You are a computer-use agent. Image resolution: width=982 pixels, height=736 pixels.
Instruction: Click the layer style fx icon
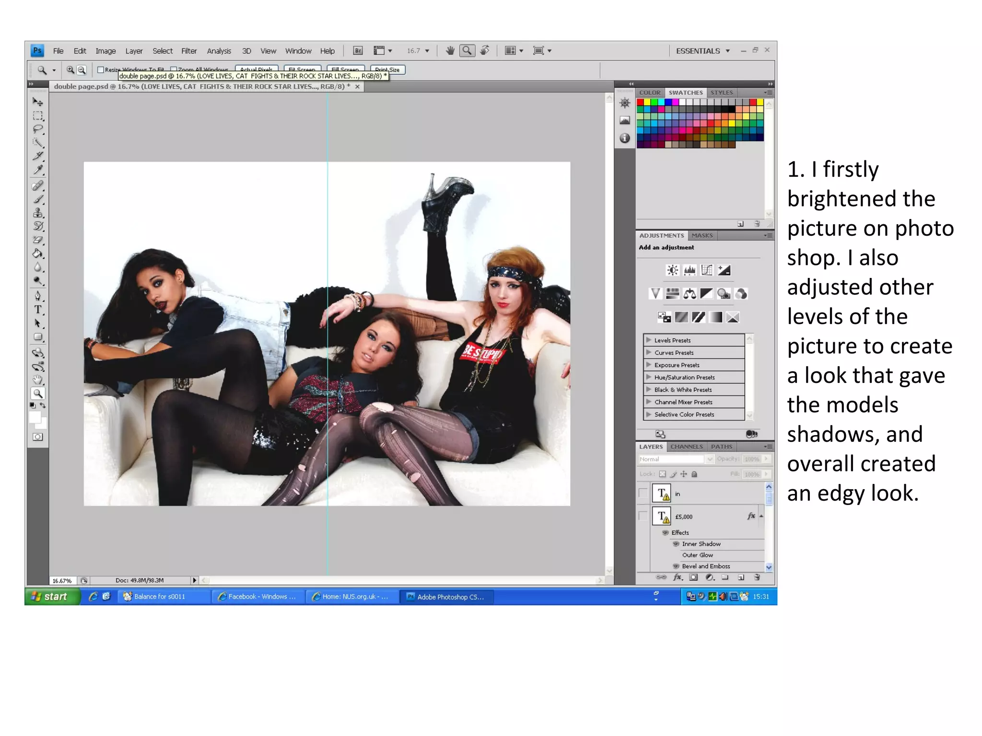click(677, 577)
